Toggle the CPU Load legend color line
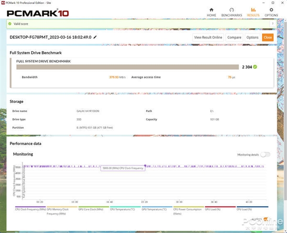Screen dimensions: 287x233 tap(253, 207)
